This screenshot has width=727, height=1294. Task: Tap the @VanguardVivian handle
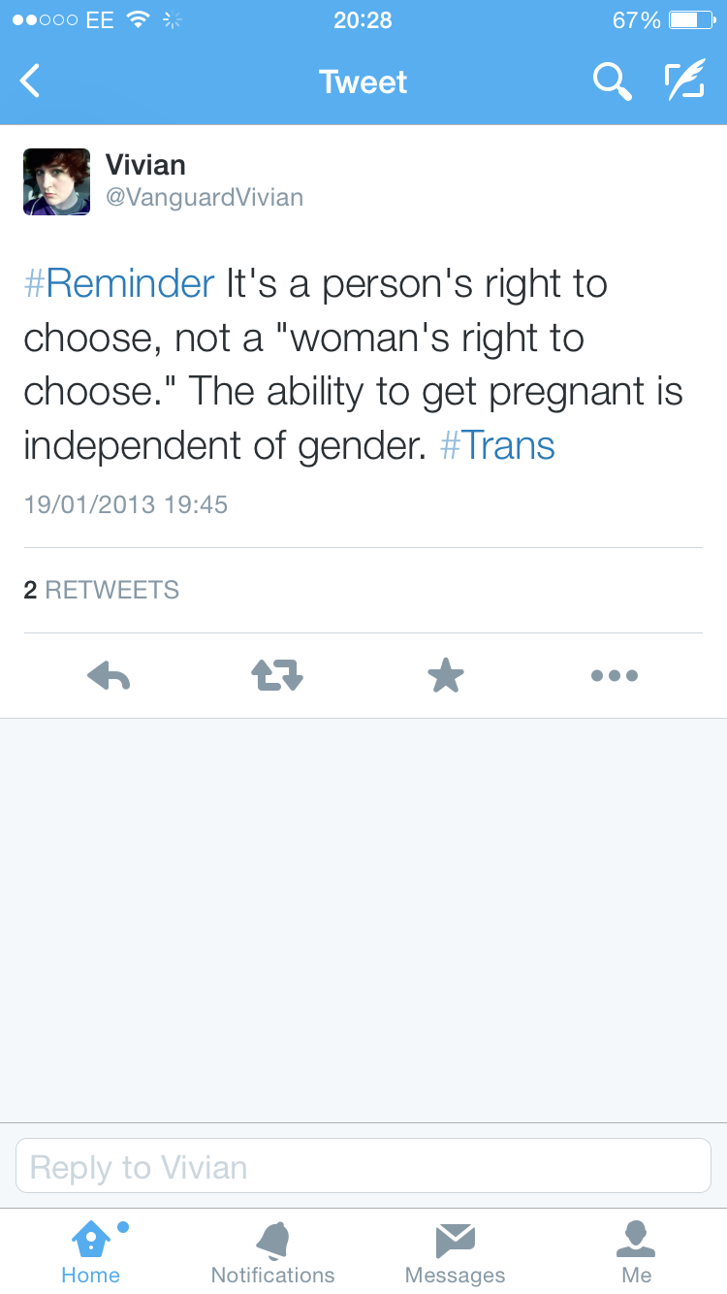(x=205, y=198)
